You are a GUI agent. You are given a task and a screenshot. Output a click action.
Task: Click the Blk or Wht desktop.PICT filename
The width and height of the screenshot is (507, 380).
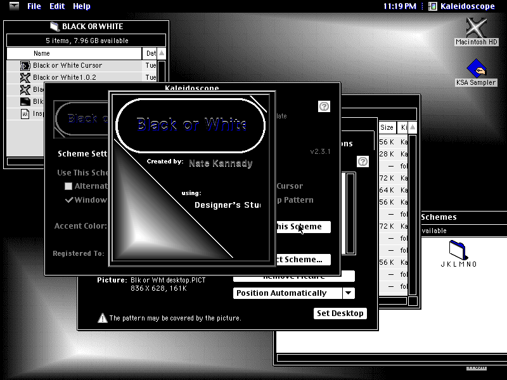(168, 280)
